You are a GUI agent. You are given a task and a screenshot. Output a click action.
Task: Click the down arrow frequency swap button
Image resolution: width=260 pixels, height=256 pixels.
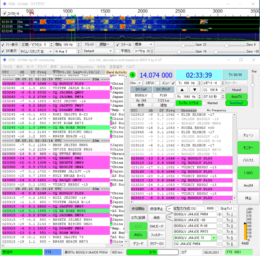point(195,90)
